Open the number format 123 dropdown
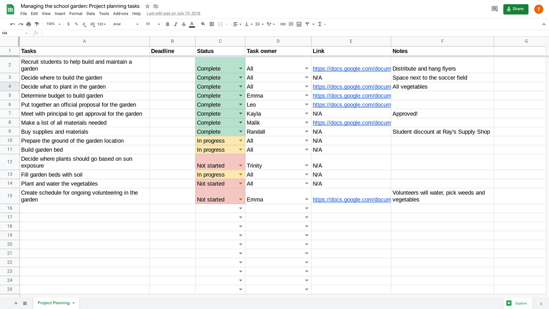The image size is (549, 309). pos(102,24)
